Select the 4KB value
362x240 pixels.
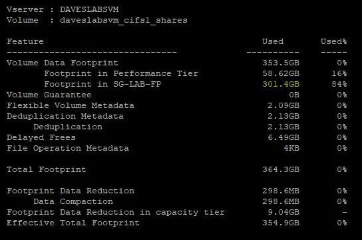(x=291, y=148)
